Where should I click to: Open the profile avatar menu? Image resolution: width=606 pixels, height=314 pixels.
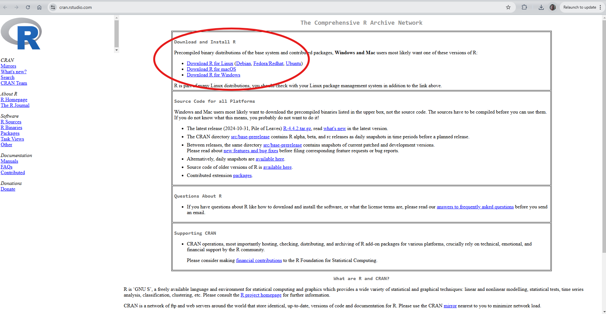(x=553, y=7)
